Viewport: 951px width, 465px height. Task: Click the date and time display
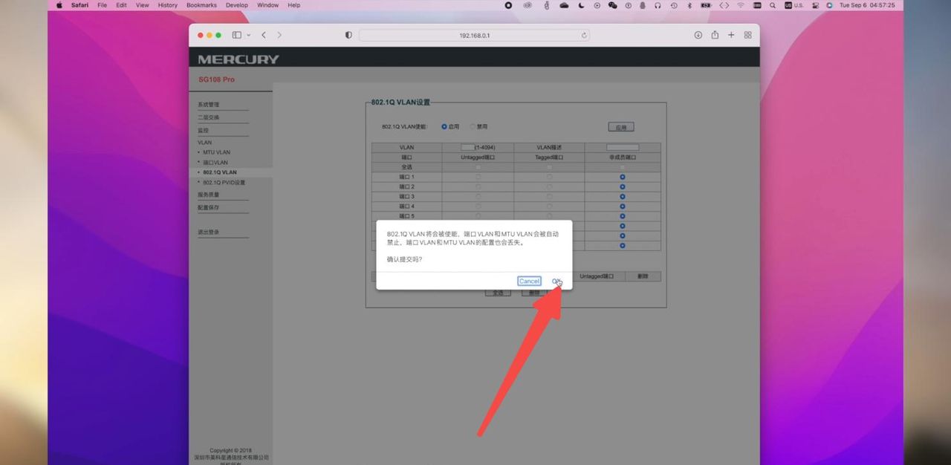[x=867, y=5]
